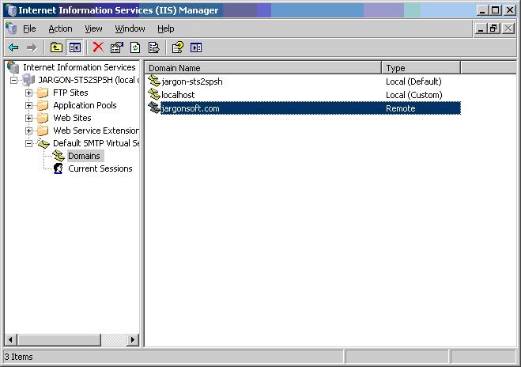The image size is (521, 367).
Task: Restore the inner MMC child window
Action: [494, 29]
